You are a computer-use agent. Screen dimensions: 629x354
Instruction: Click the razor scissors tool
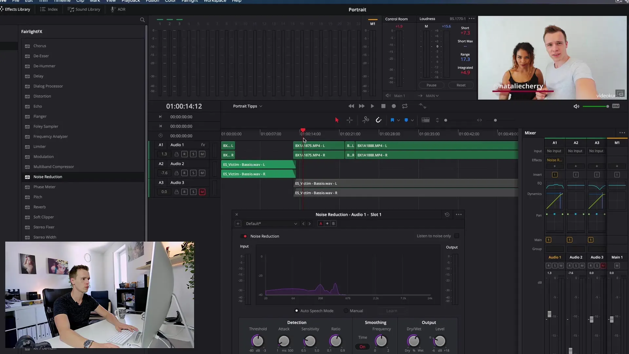coord(366,120)
